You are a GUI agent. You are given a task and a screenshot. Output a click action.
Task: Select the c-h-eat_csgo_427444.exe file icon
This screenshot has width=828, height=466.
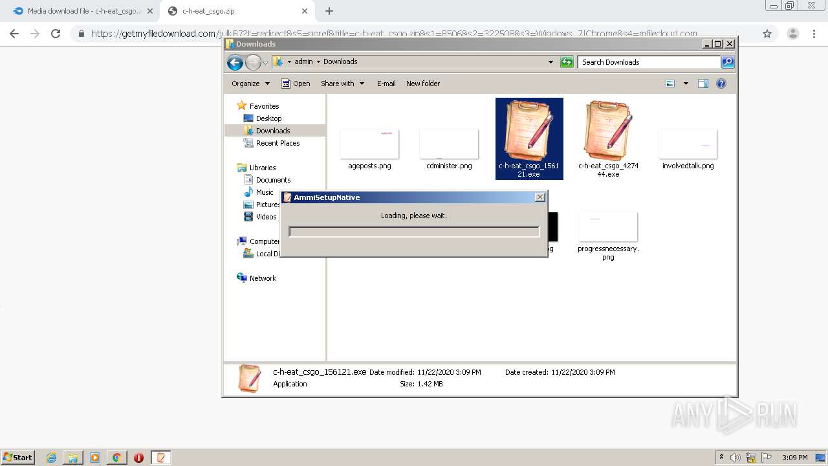coord(608,129)
